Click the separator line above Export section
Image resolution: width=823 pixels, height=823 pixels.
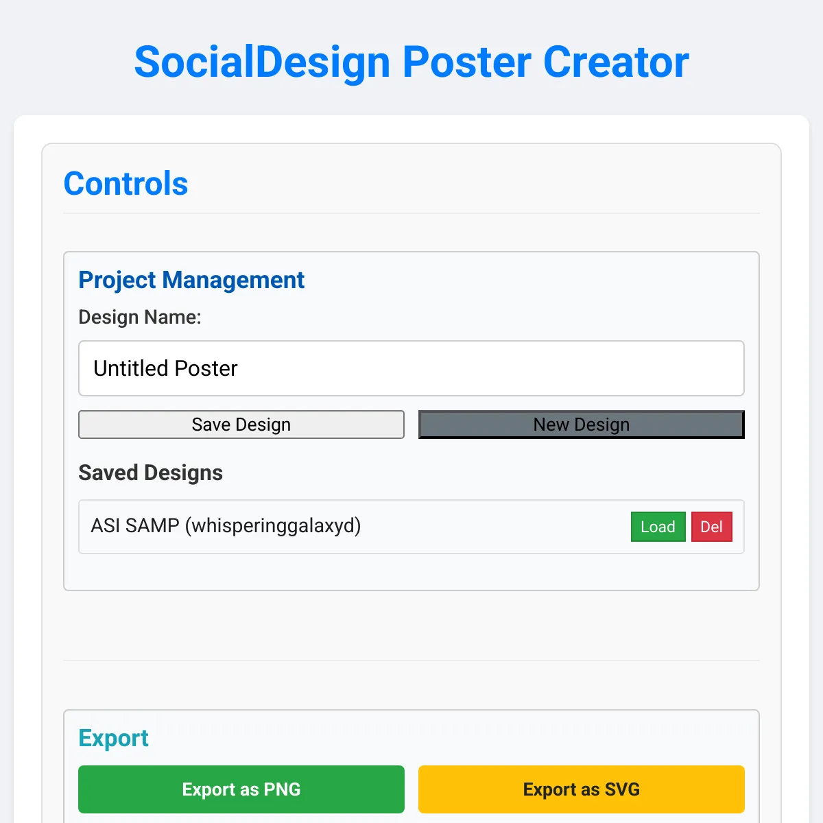[411, 660]
